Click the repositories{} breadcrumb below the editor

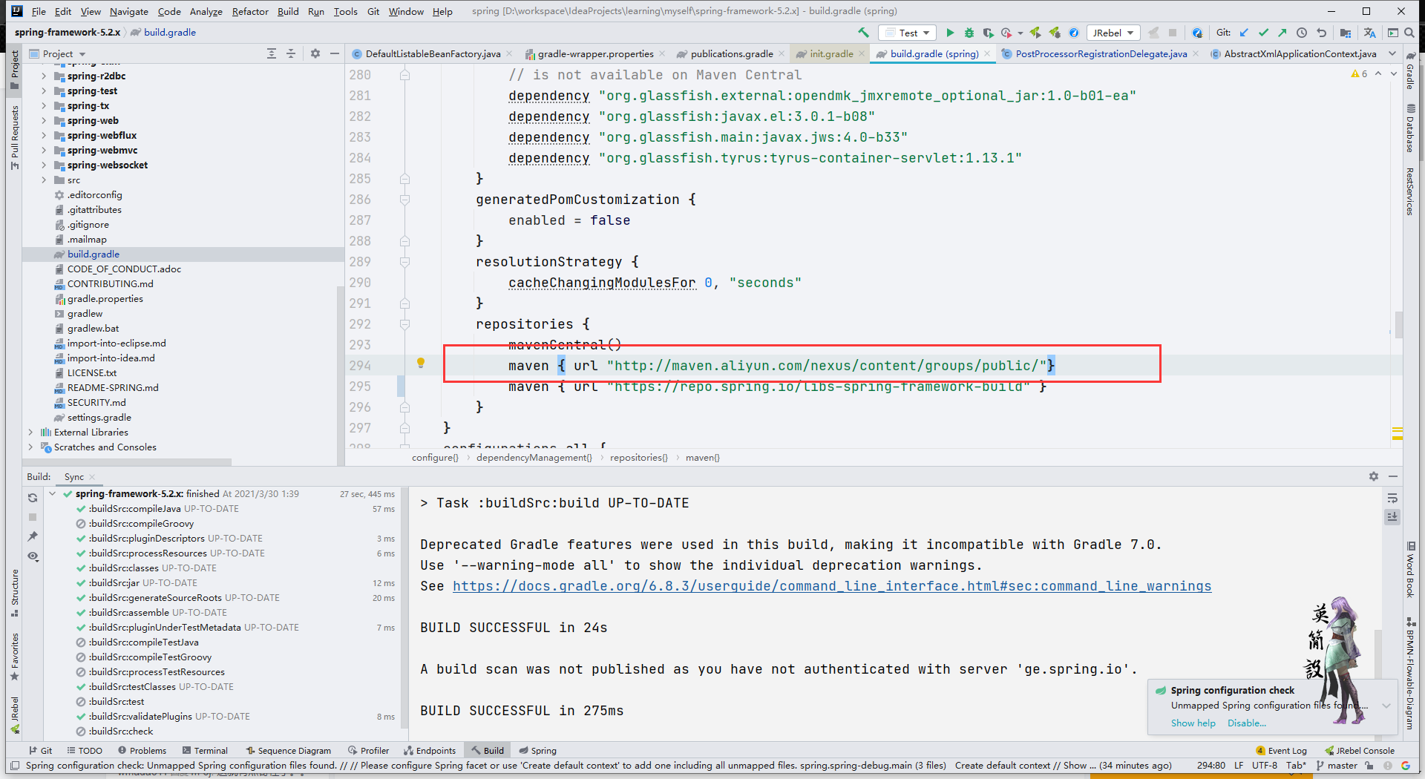638,457
